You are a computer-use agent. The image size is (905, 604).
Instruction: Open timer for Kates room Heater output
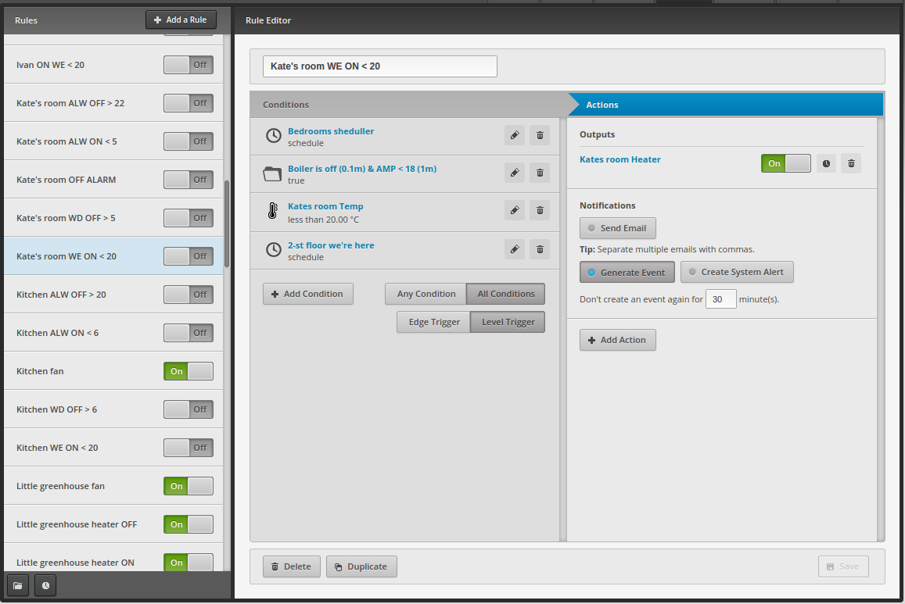point(826,163)
